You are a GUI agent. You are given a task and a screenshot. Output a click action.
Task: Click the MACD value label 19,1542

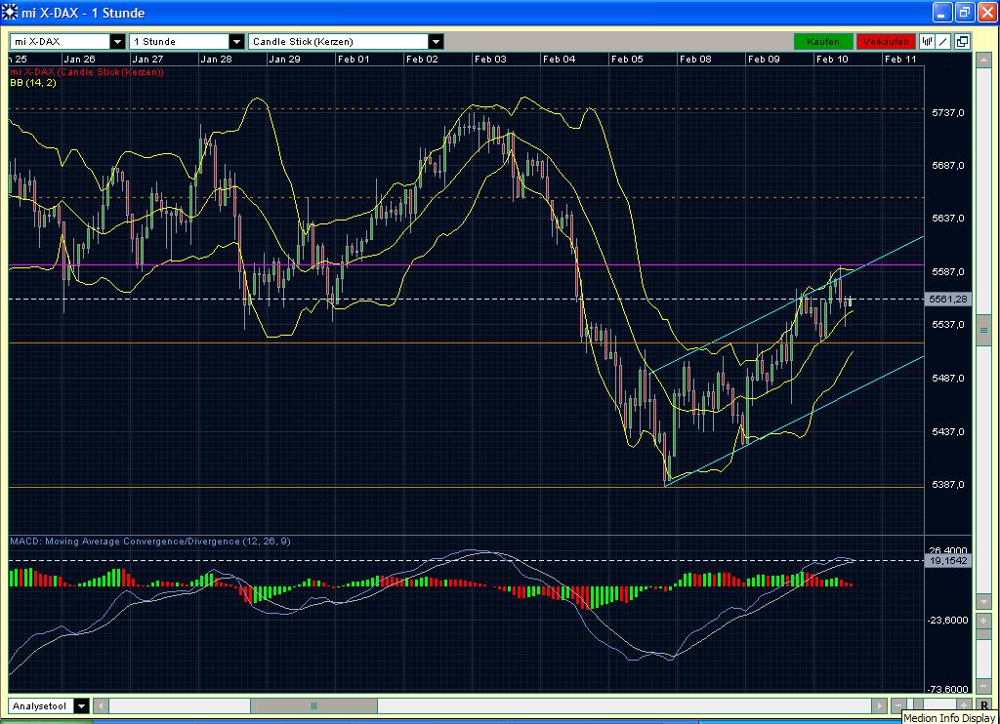(x=950, y=561)
